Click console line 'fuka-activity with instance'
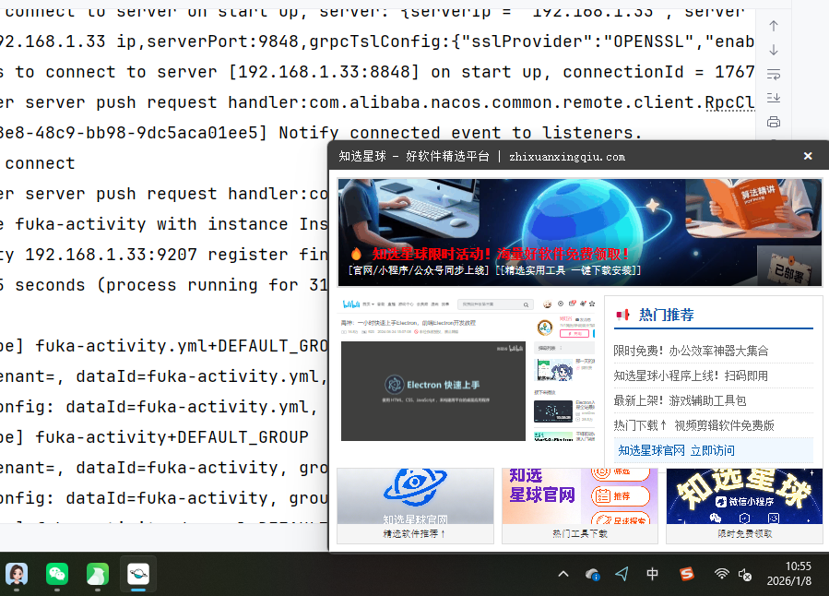This screenshot has width=829, height=596. pyautogui.click(x=151, y=224)
